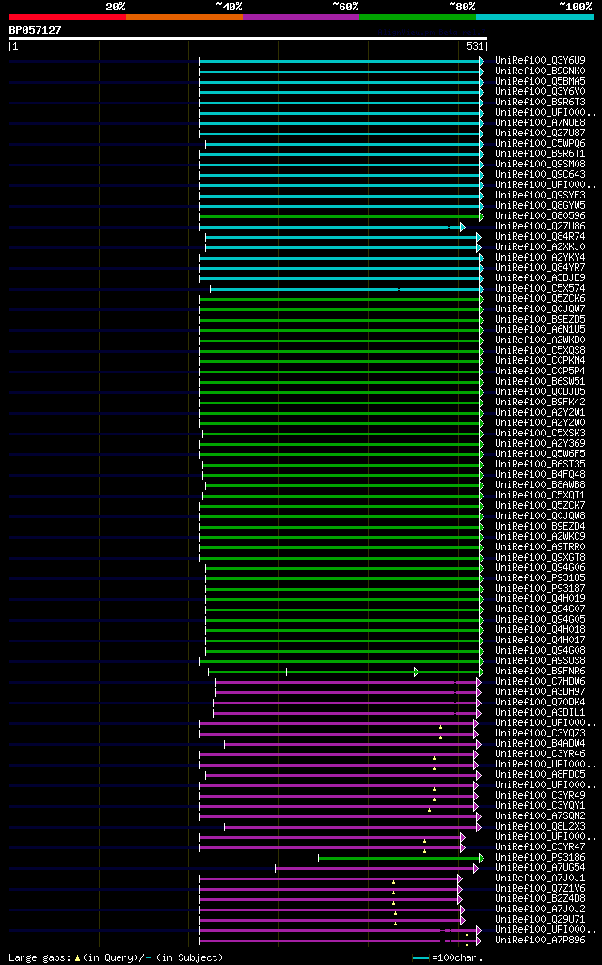Open hit UniRef100_B9R6T3

coord(541,103)
